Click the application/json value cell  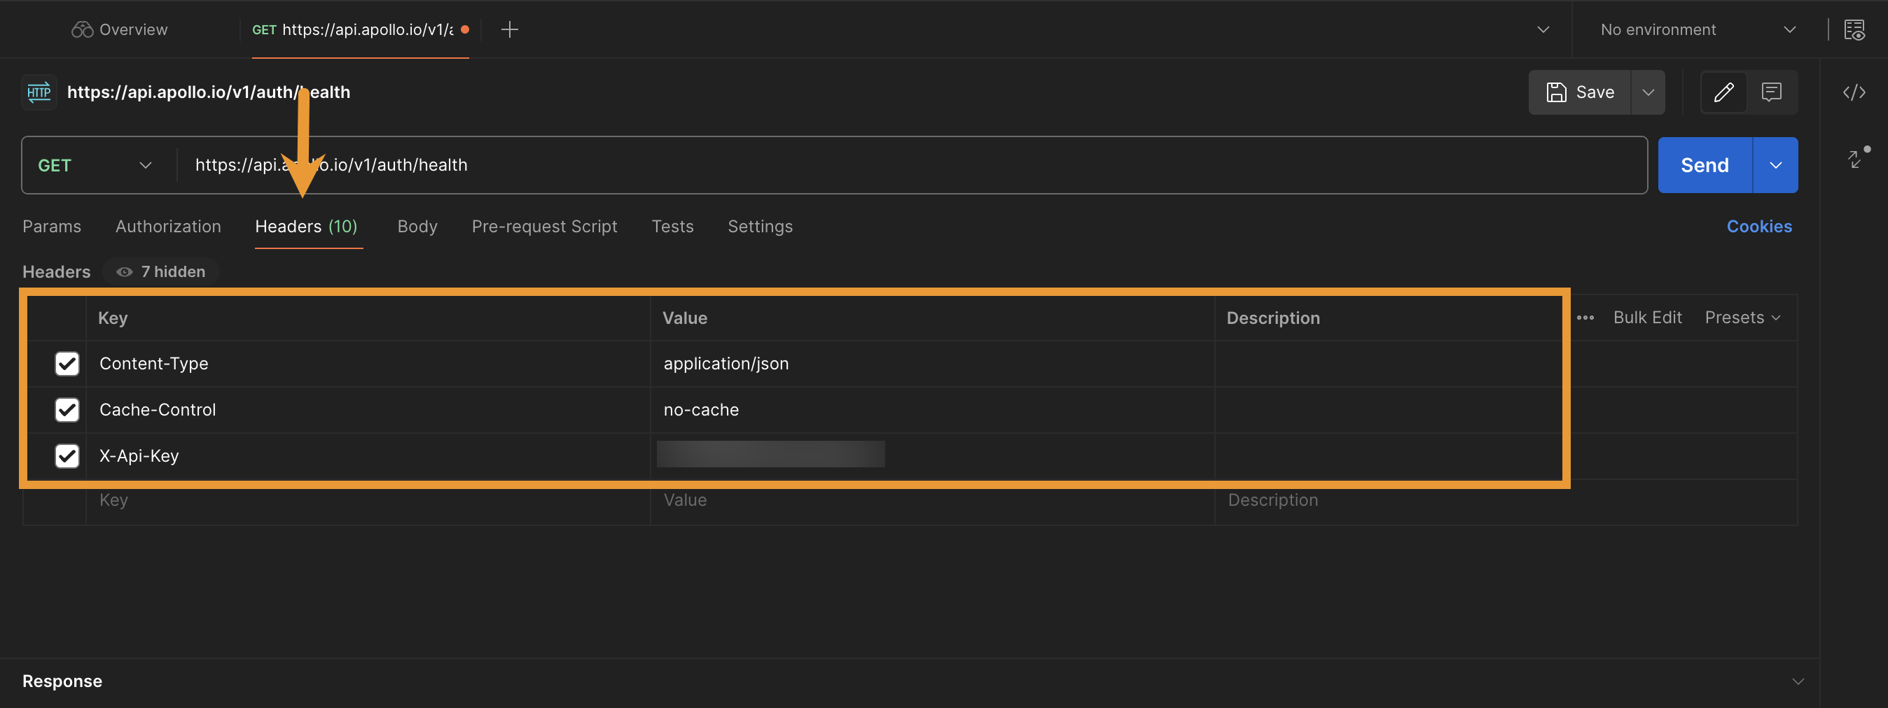(932, 363)
